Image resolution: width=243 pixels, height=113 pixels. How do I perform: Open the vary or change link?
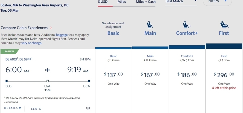[x=32, y=43]
